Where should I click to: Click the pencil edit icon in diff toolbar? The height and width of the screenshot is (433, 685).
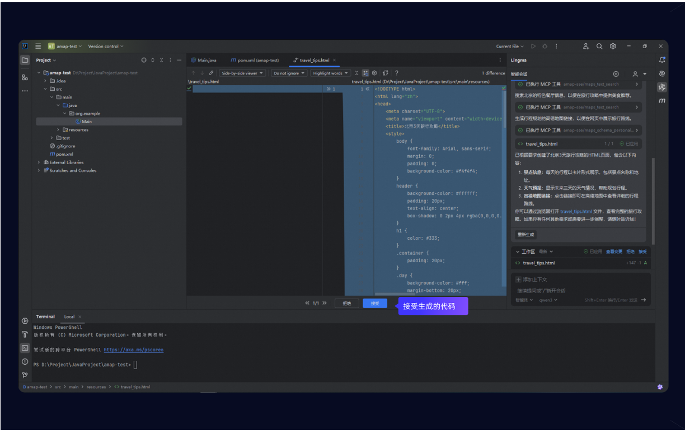(x=211, y=73)
